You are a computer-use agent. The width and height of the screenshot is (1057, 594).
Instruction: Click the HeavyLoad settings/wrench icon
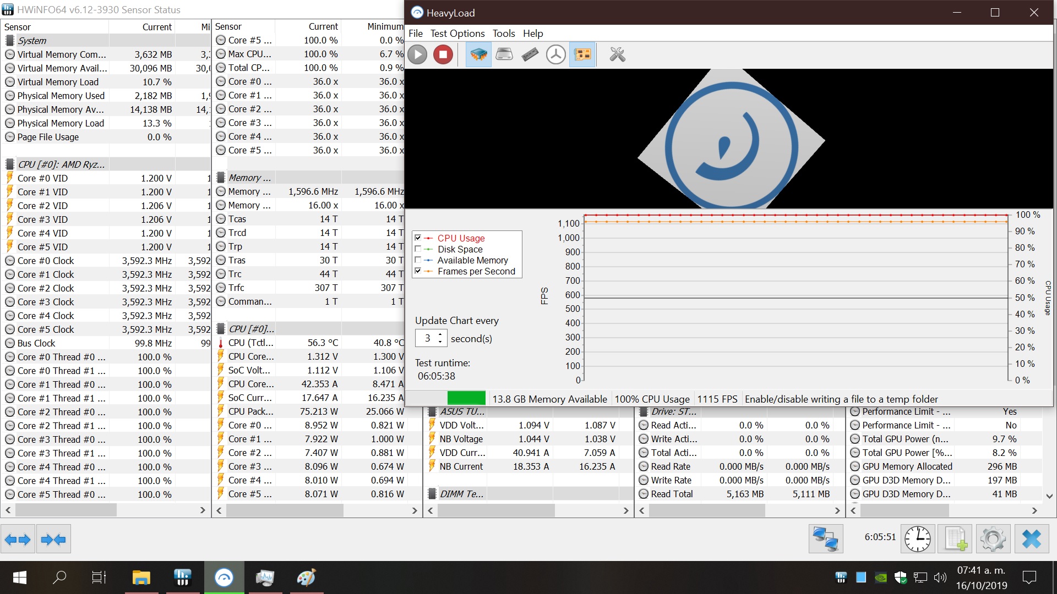click(x=617, y=54)
